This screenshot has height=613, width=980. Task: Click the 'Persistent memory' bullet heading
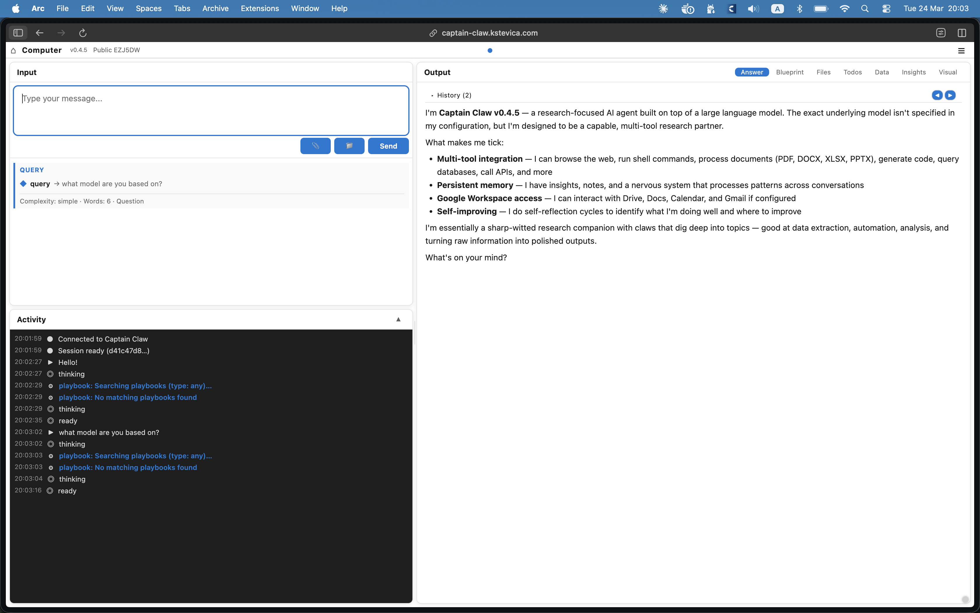pyautogui.click(x=475, y=185)
